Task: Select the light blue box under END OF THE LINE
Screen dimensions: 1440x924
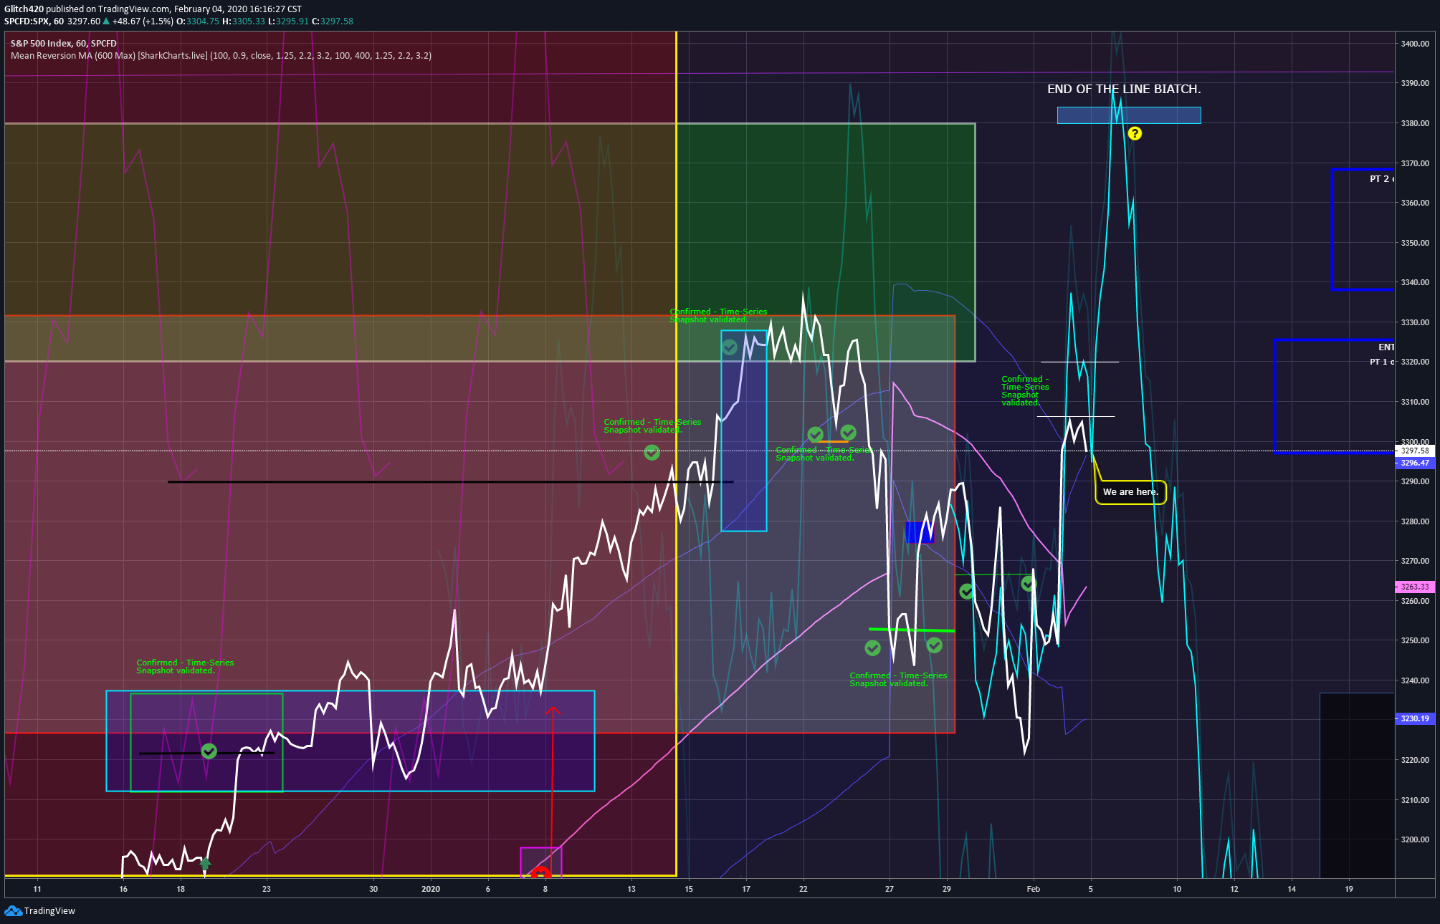Action: [x=1129, y=115]
